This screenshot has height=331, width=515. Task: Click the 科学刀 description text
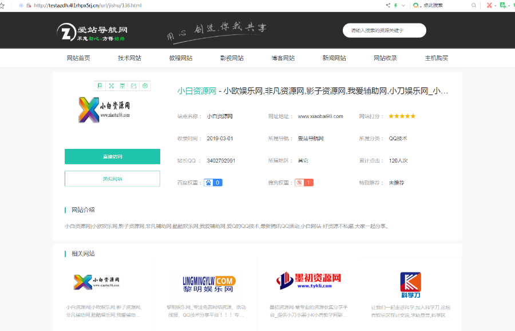click(x=410, y=312)
